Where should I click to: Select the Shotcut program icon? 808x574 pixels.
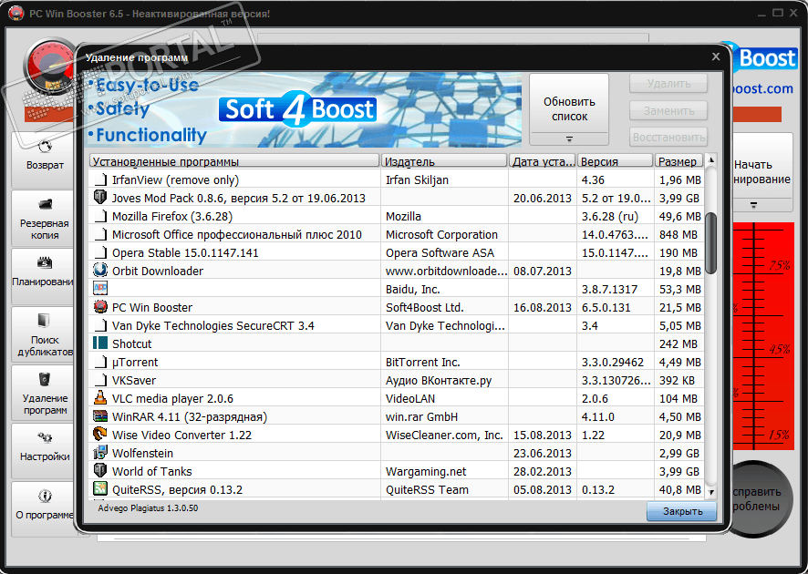point(100,343)
